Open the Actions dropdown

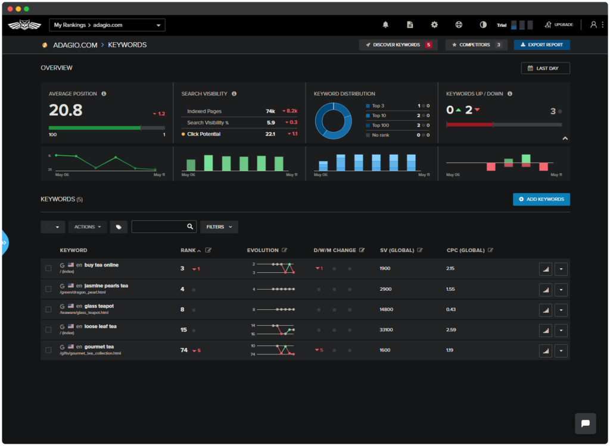point(88,227)
